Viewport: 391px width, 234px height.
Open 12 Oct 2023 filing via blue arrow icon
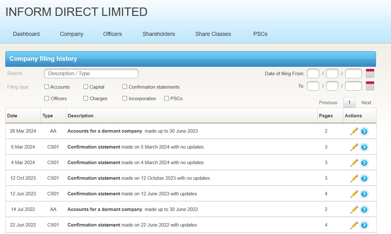coord(364,178)
